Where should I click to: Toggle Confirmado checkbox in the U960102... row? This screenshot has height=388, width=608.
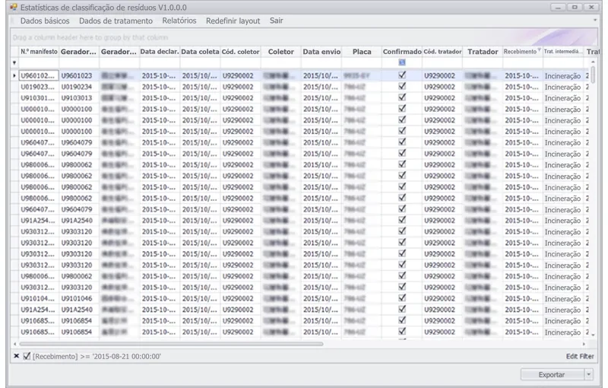[402, 75]
